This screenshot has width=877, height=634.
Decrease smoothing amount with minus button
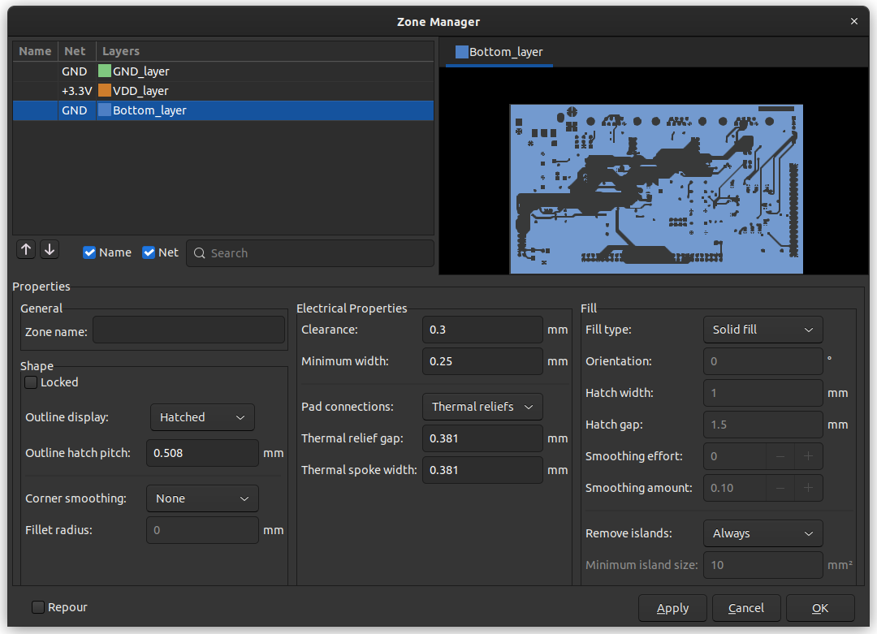780,488
